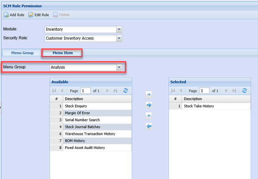
Task: Go to last page in Available list
Action: tap(116, 90)
